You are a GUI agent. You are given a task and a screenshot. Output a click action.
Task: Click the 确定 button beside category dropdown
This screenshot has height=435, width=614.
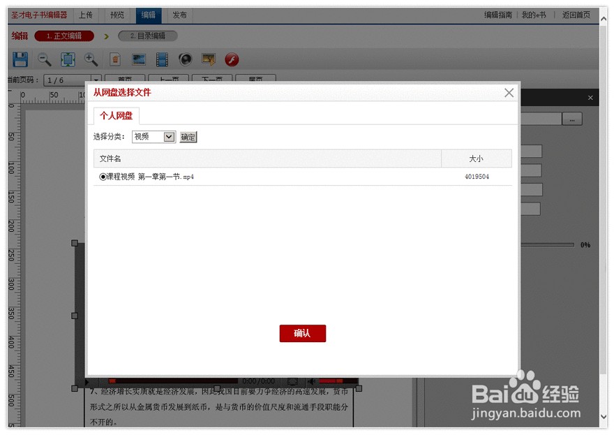[x=187, y=136]
